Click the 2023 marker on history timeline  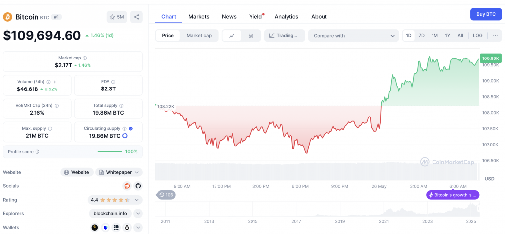click(x=427, y=222)
